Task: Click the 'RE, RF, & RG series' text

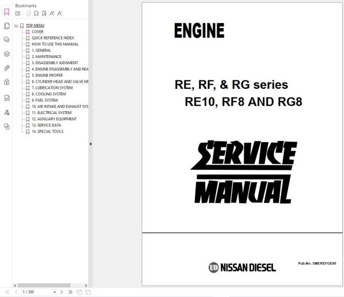Action: click(x=231, y=85)
